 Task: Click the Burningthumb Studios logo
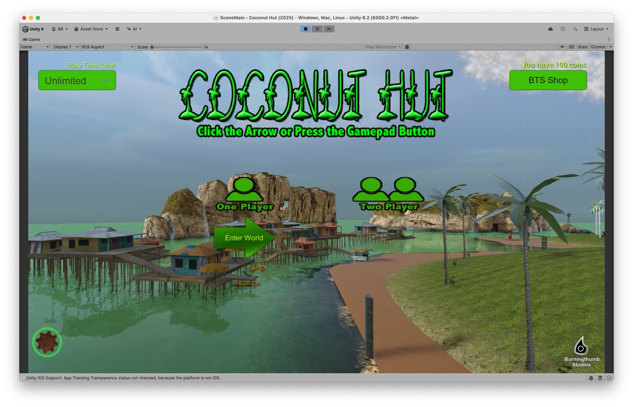coord(582,352)
